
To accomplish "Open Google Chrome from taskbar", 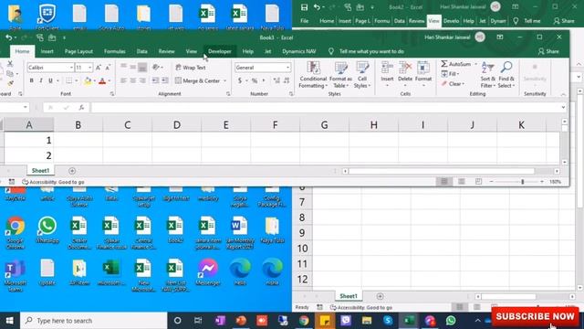I will click(x=304, y=321).
